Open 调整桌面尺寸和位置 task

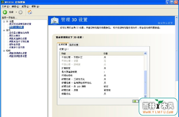point(19,41)
